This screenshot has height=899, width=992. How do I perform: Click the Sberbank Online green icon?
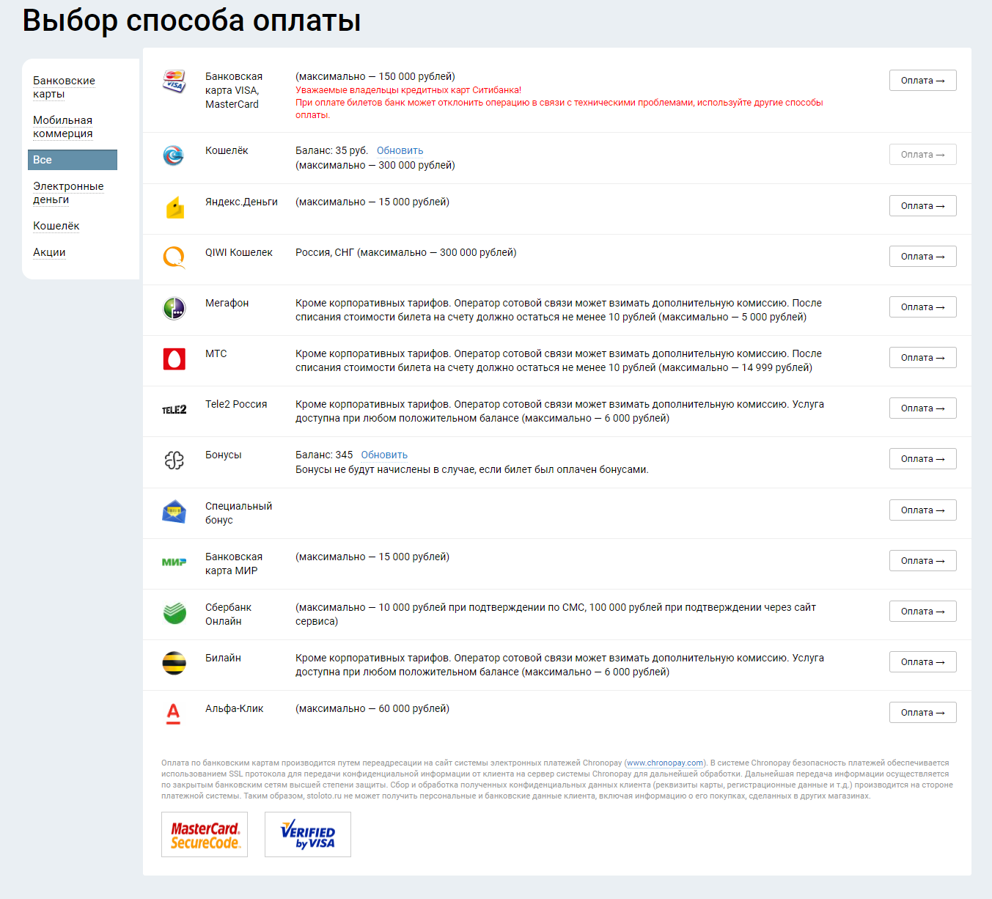pos(174,612)
